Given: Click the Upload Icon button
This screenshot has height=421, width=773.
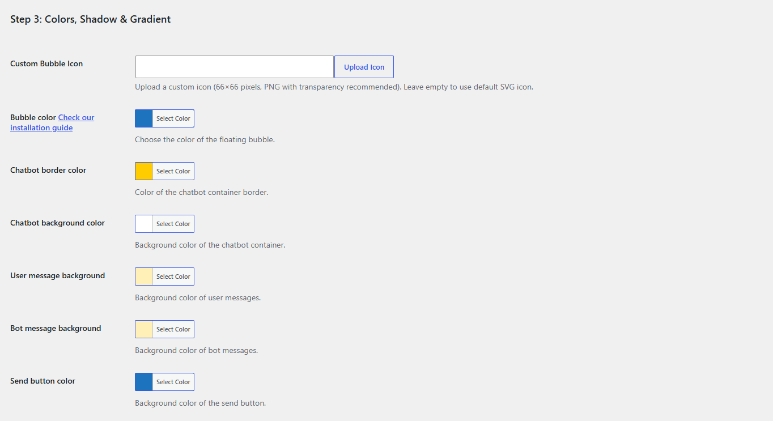Looking at the screenshot, I should point(364,67).
